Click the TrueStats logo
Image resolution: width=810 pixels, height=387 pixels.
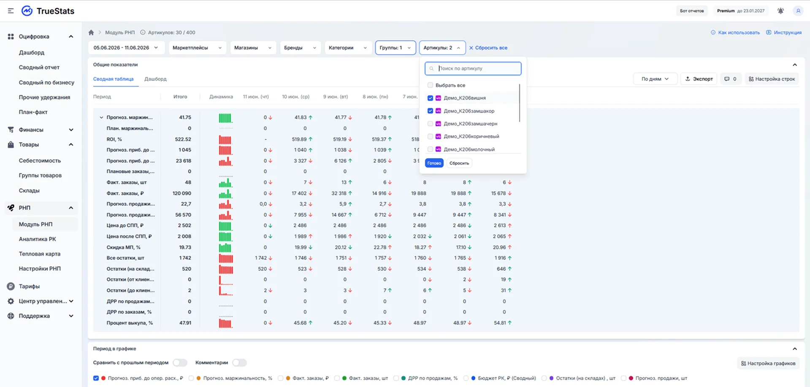pyautogui.click(x=48, y=11)
